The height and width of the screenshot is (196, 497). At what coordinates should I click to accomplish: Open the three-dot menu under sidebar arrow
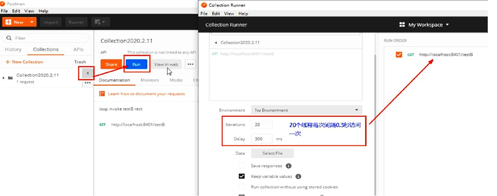tap(88, 83)
